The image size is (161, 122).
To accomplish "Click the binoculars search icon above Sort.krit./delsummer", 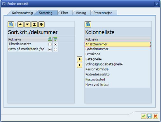I will pyautogui.click(x=11, y=24).
